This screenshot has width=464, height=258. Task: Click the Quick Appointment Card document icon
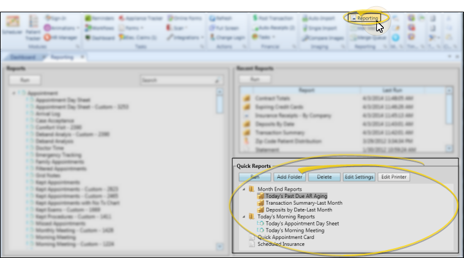252,237
